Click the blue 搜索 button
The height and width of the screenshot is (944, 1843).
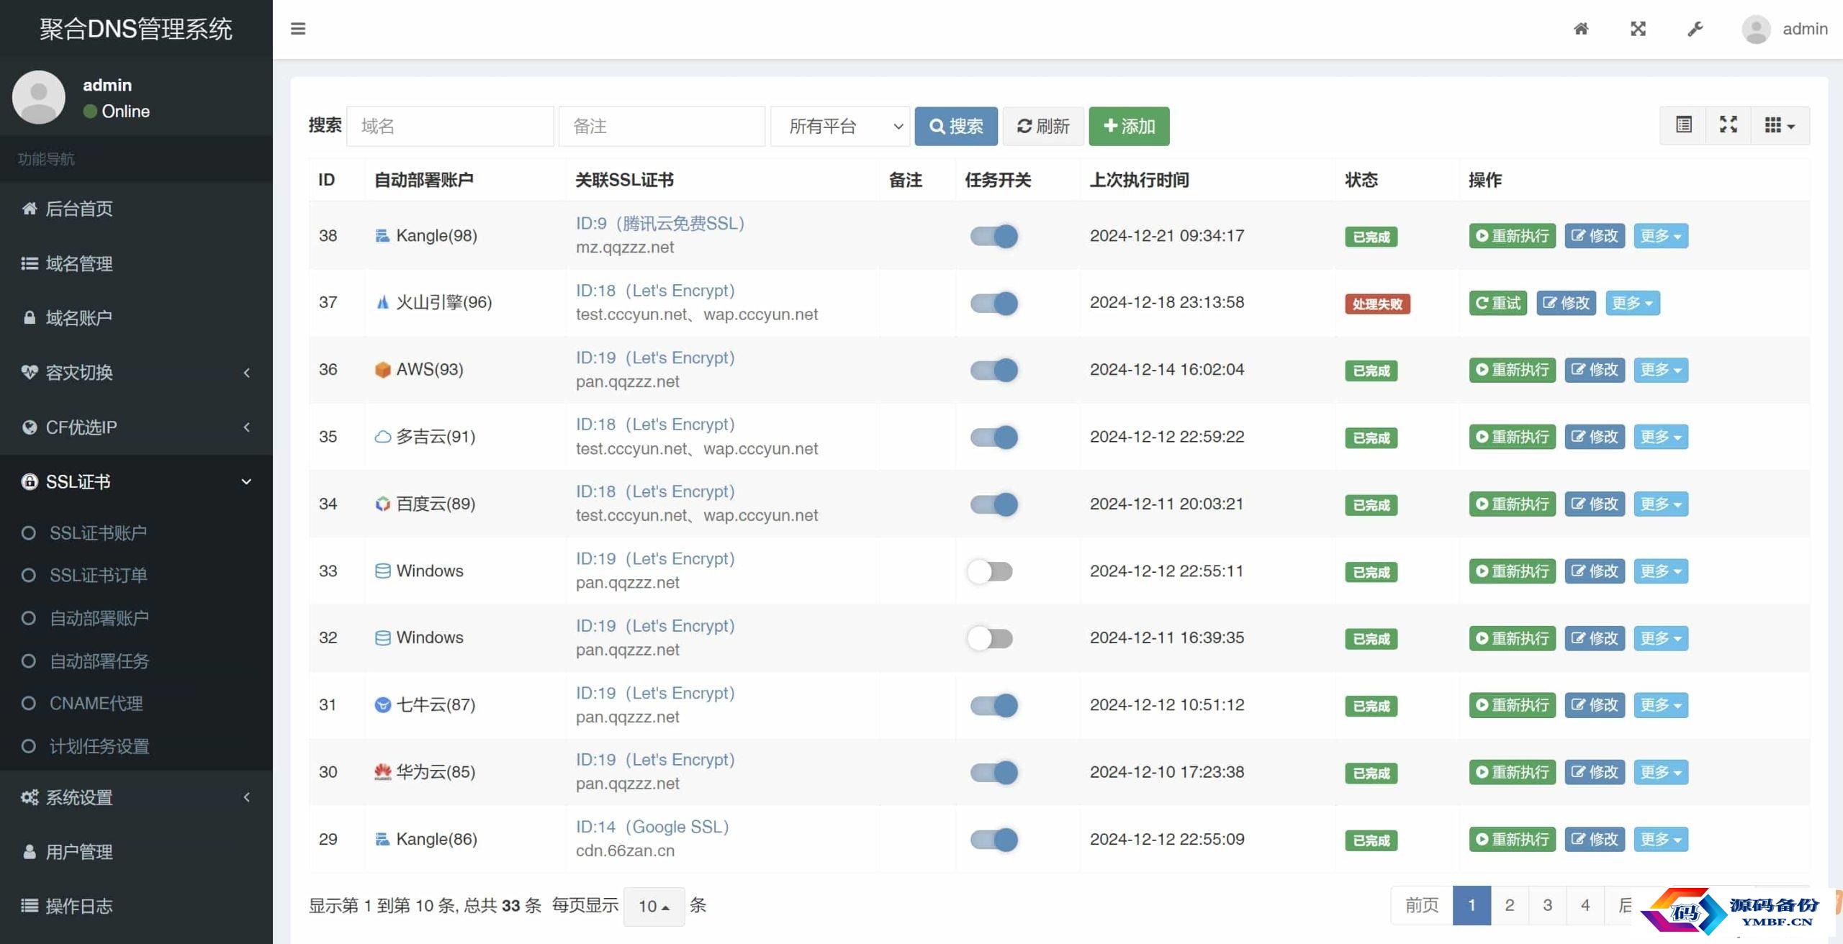point(956,127)
